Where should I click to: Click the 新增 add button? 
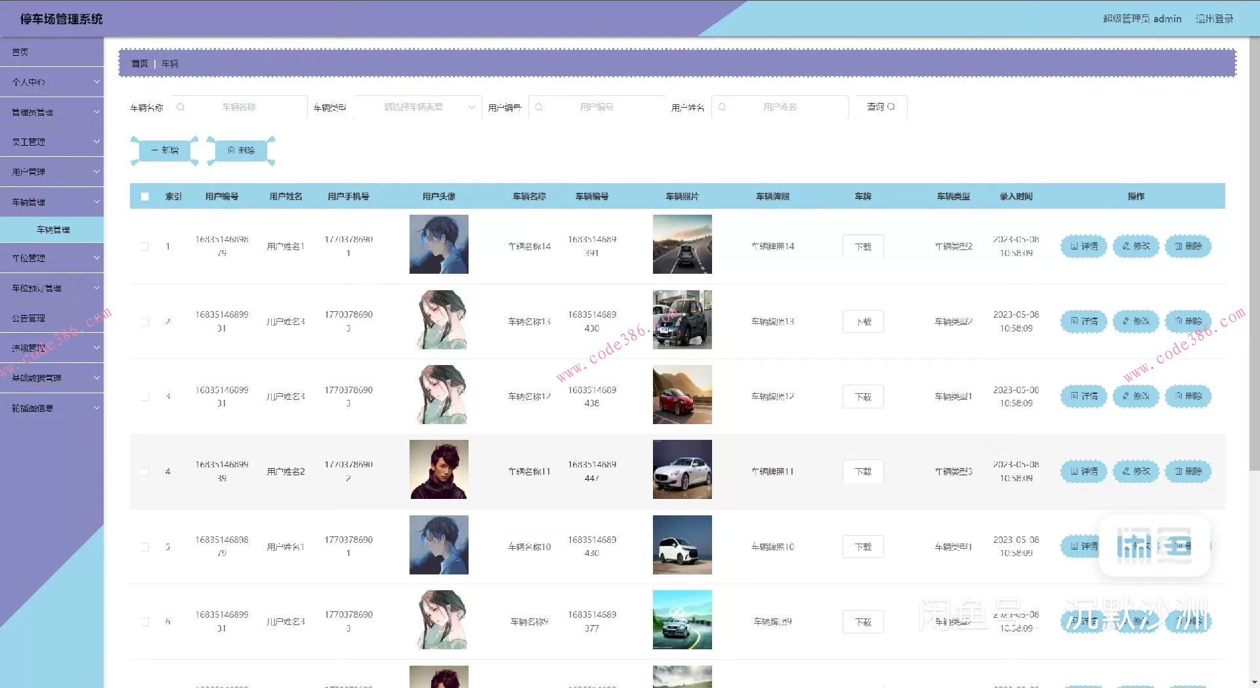coord(165,150)
